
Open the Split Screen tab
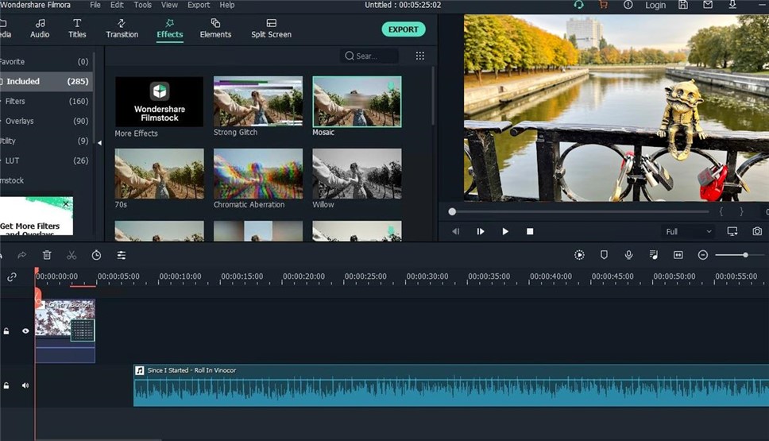coord(271,29)
